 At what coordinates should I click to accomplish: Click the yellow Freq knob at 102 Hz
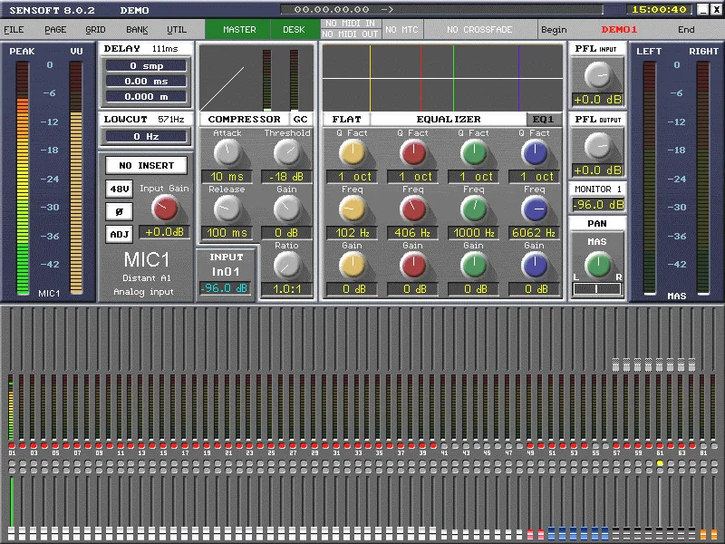[353, 209]
